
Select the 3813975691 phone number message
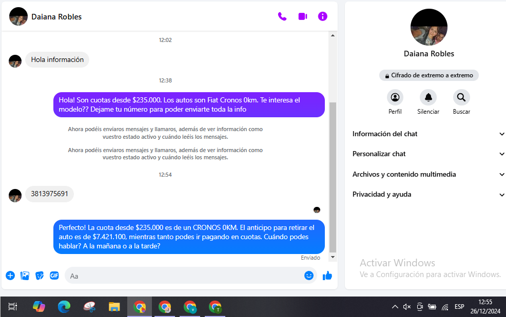(49, 194)
